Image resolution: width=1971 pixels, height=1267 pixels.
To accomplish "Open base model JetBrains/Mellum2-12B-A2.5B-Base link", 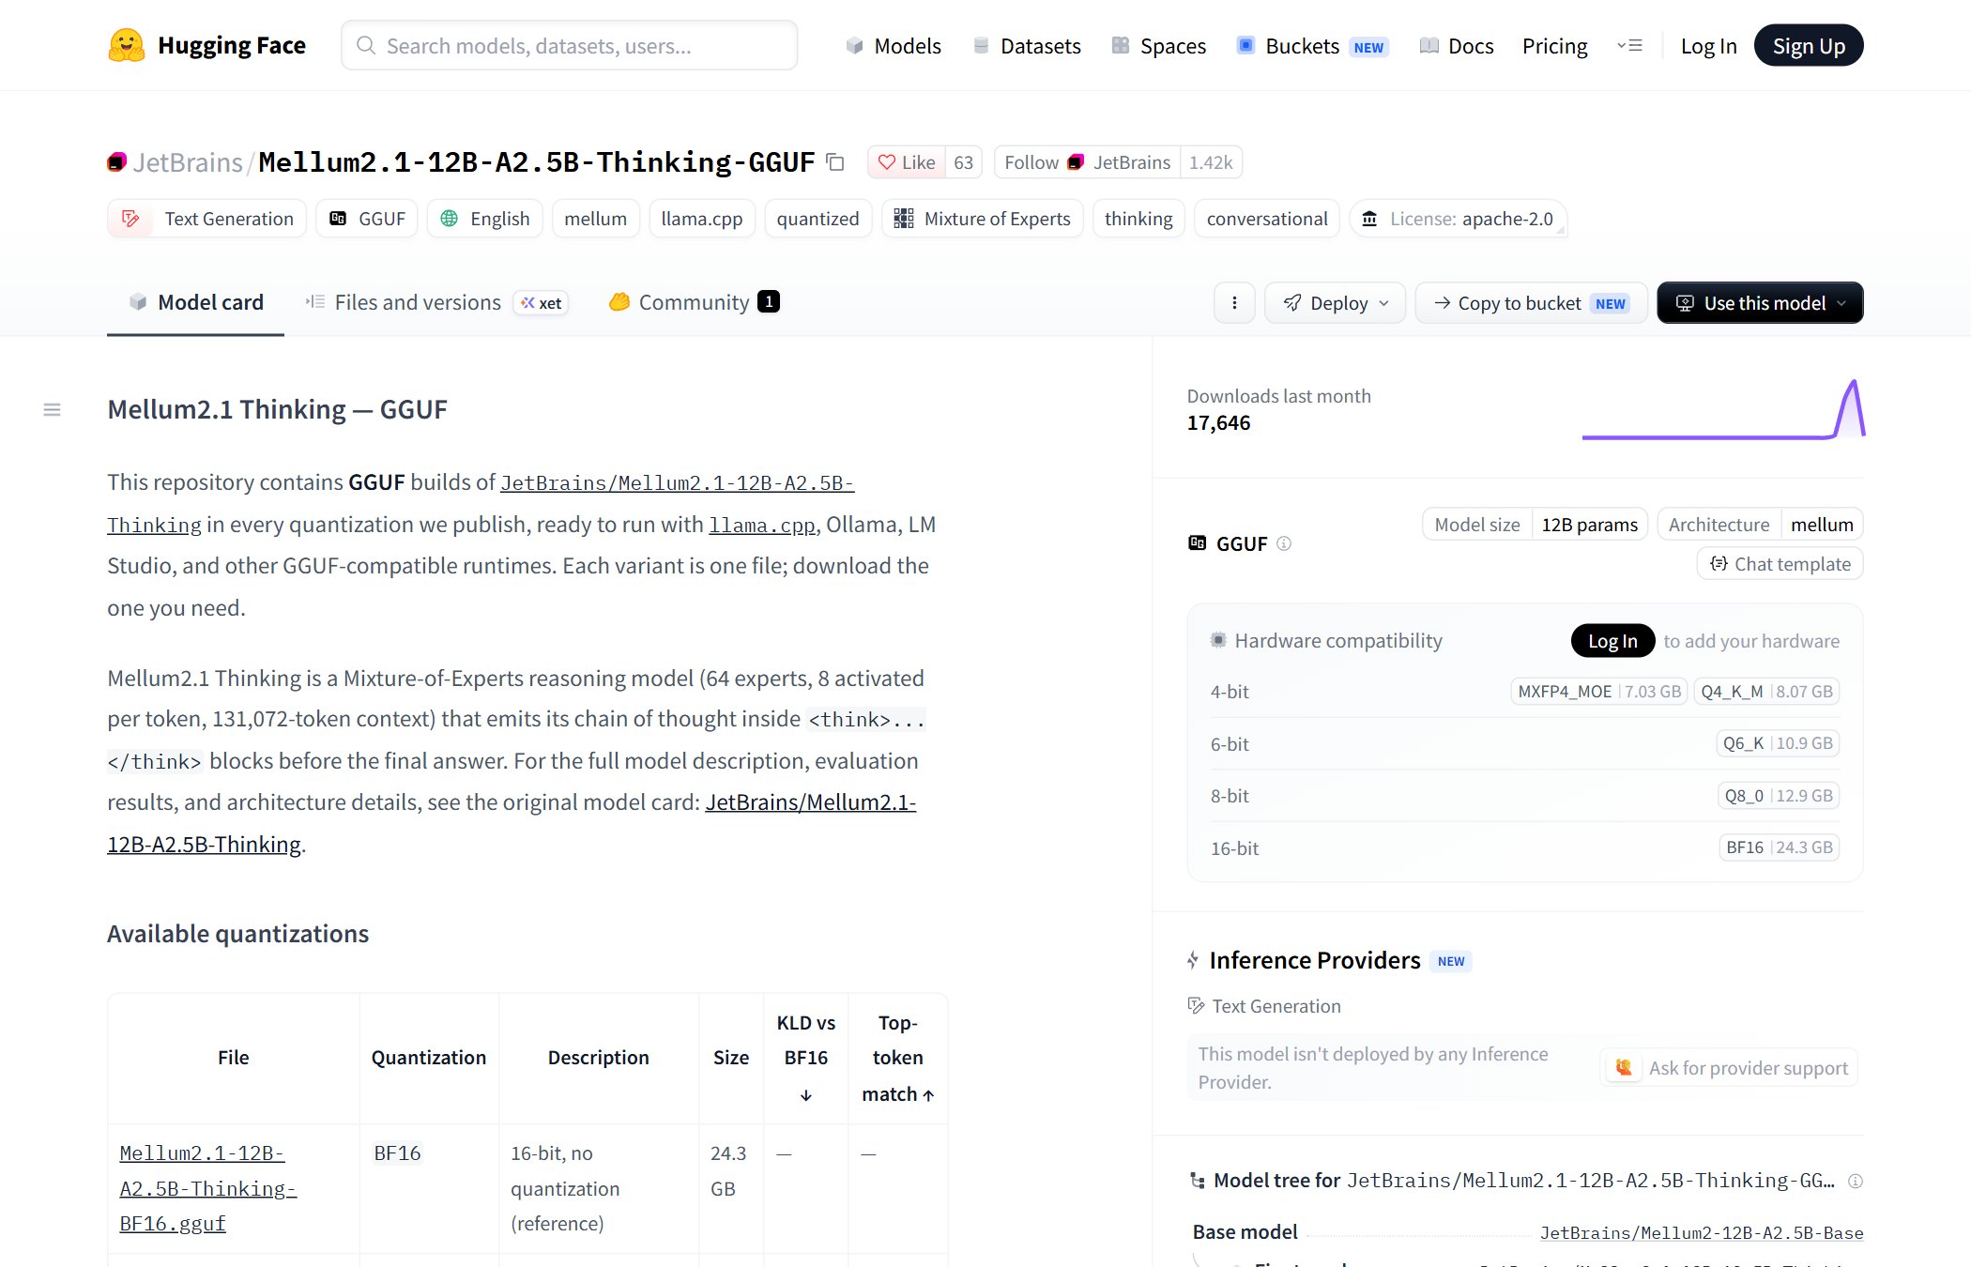I will click(1702, 1232).
